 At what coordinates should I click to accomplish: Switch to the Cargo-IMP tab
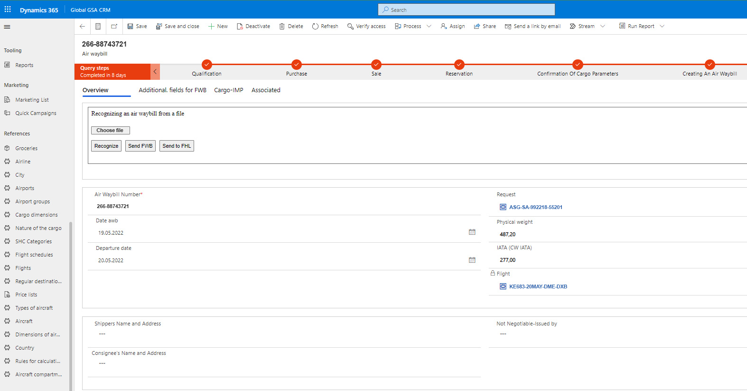coord(228,90)
